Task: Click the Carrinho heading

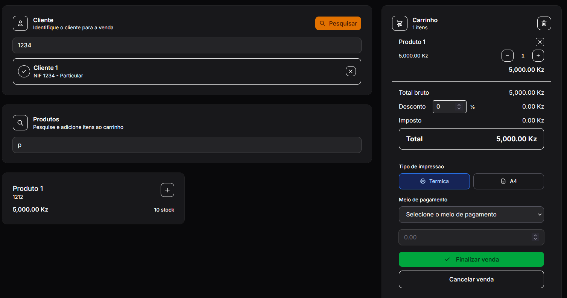Action: pos(425,20)
